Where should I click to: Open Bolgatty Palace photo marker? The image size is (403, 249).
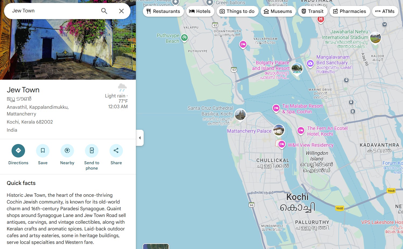(297, 69)
